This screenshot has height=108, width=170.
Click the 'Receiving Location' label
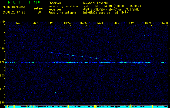(x=63, y=6)
